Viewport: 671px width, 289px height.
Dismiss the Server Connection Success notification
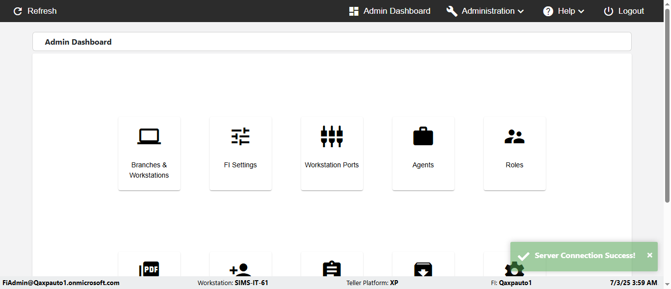pos(649,255)
